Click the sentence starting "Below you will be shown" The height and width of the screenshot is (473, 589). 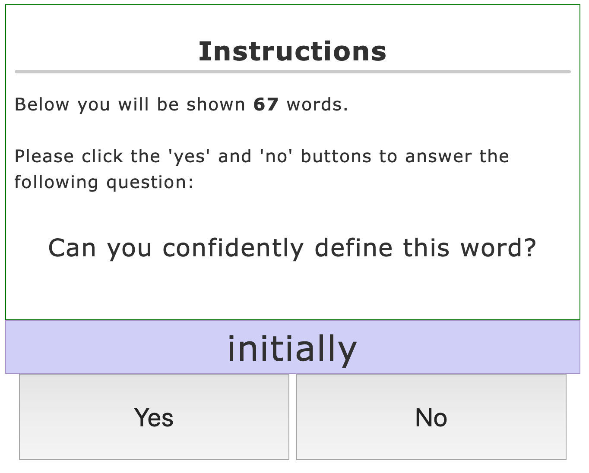point(181,104)
